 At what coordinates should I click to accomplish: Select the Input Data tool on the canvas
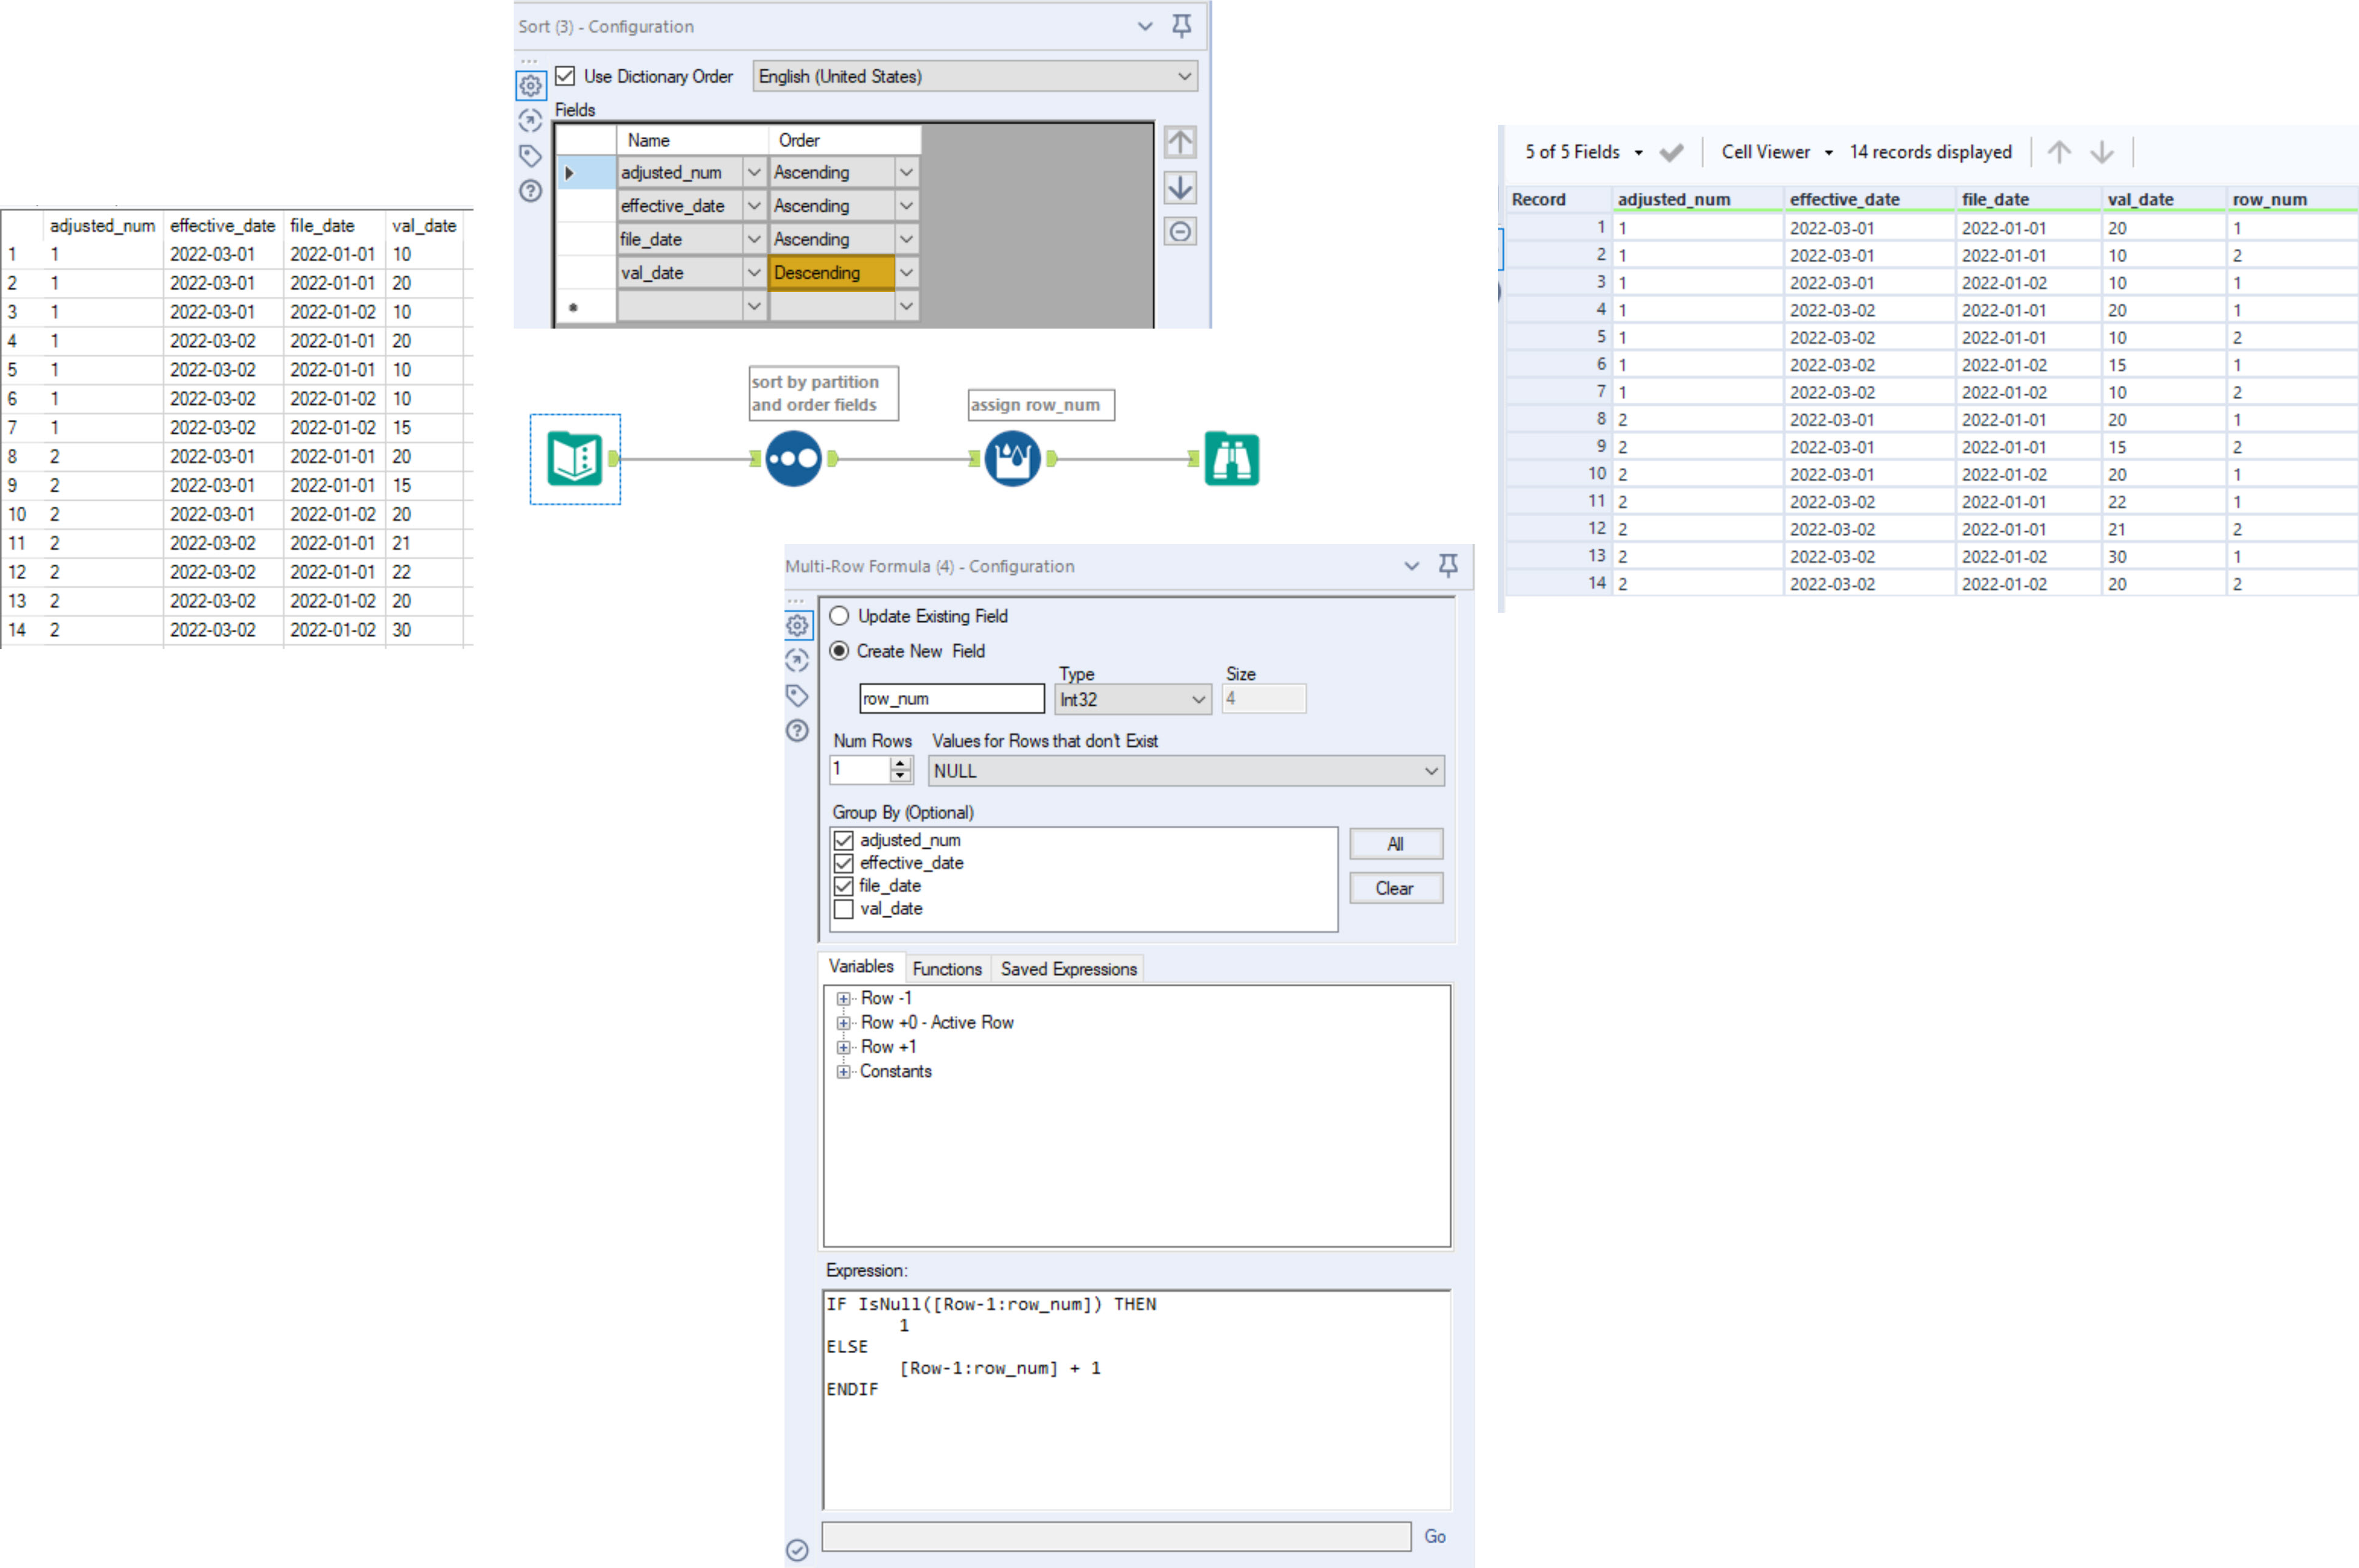click(575, 458)
